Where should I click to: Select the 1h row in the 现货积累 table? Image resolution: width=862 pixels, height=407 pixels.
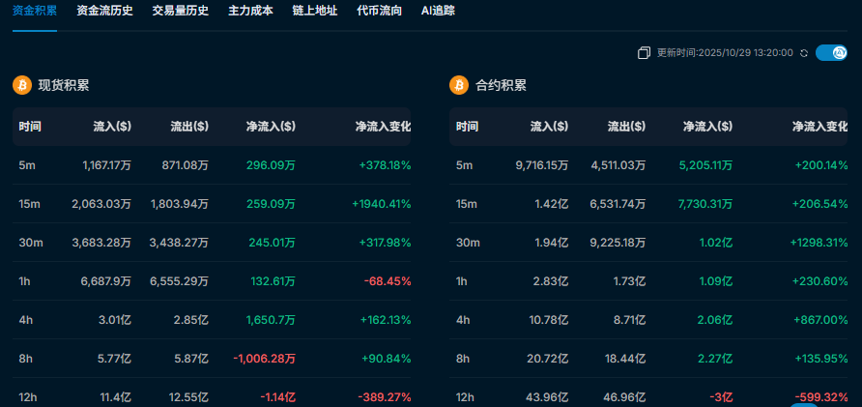click(212, 281)
